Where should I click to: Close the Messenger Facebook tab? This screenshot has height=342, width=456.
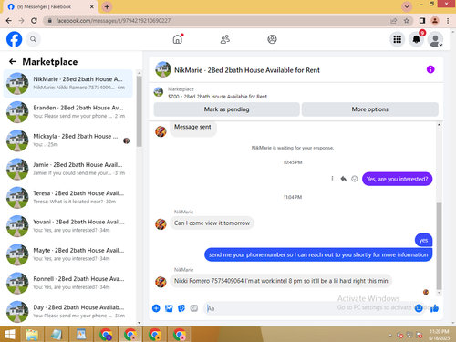click(x=92, y=6)
